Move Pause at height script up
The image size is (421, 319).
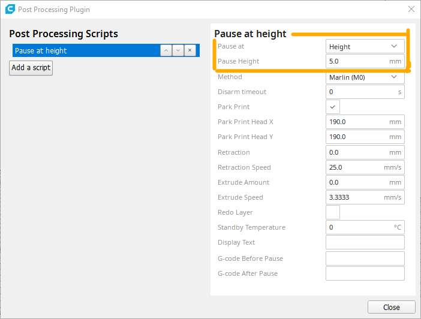[166, 50]
